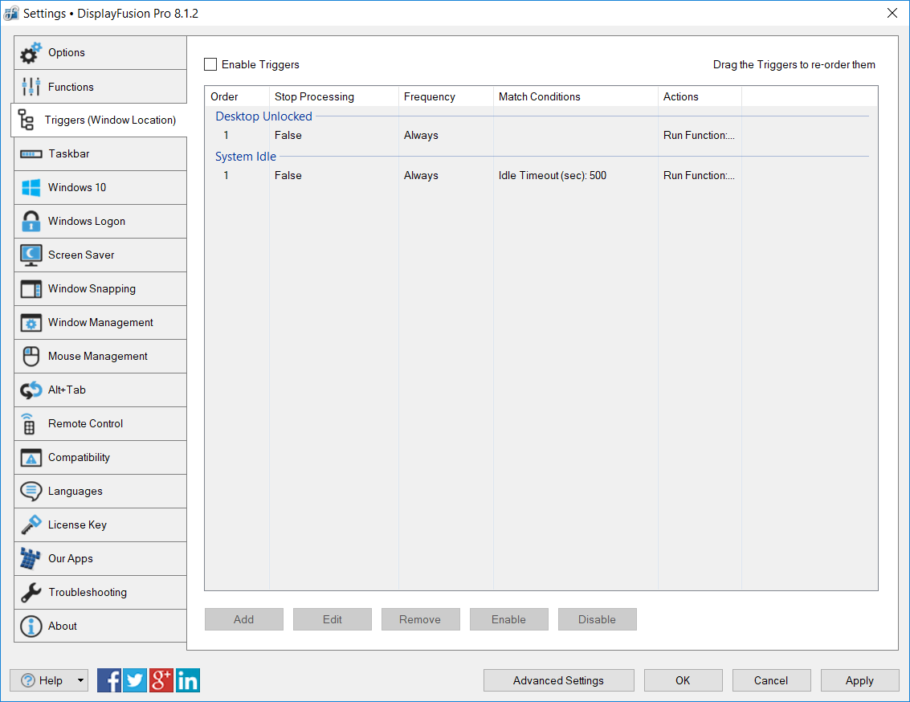Sort by the Match Conditions column header
910x702 pixels.
(539, 96)
